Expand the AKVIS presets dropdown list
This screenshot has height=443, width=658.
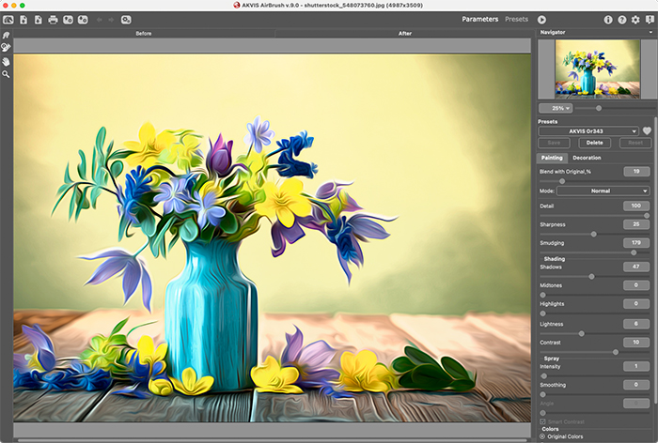(588, 130)
